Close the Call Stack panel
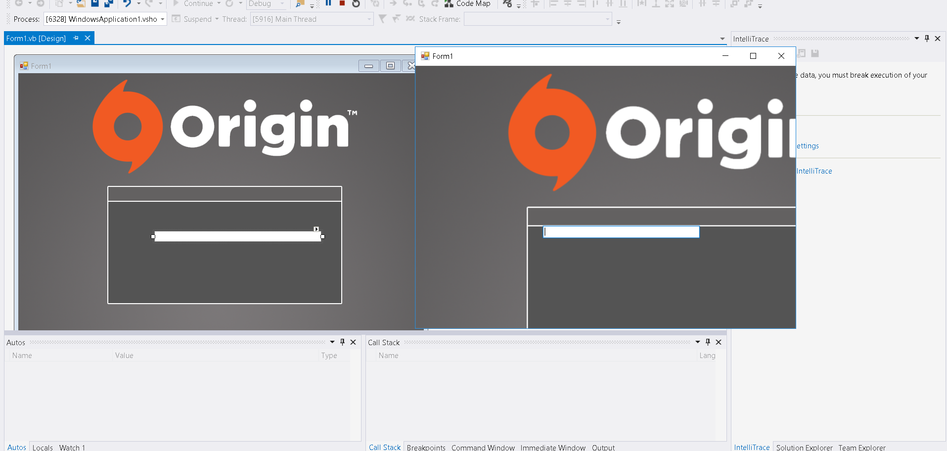The image size is (947, 451). pyautogui.click(x=719, y=342)
